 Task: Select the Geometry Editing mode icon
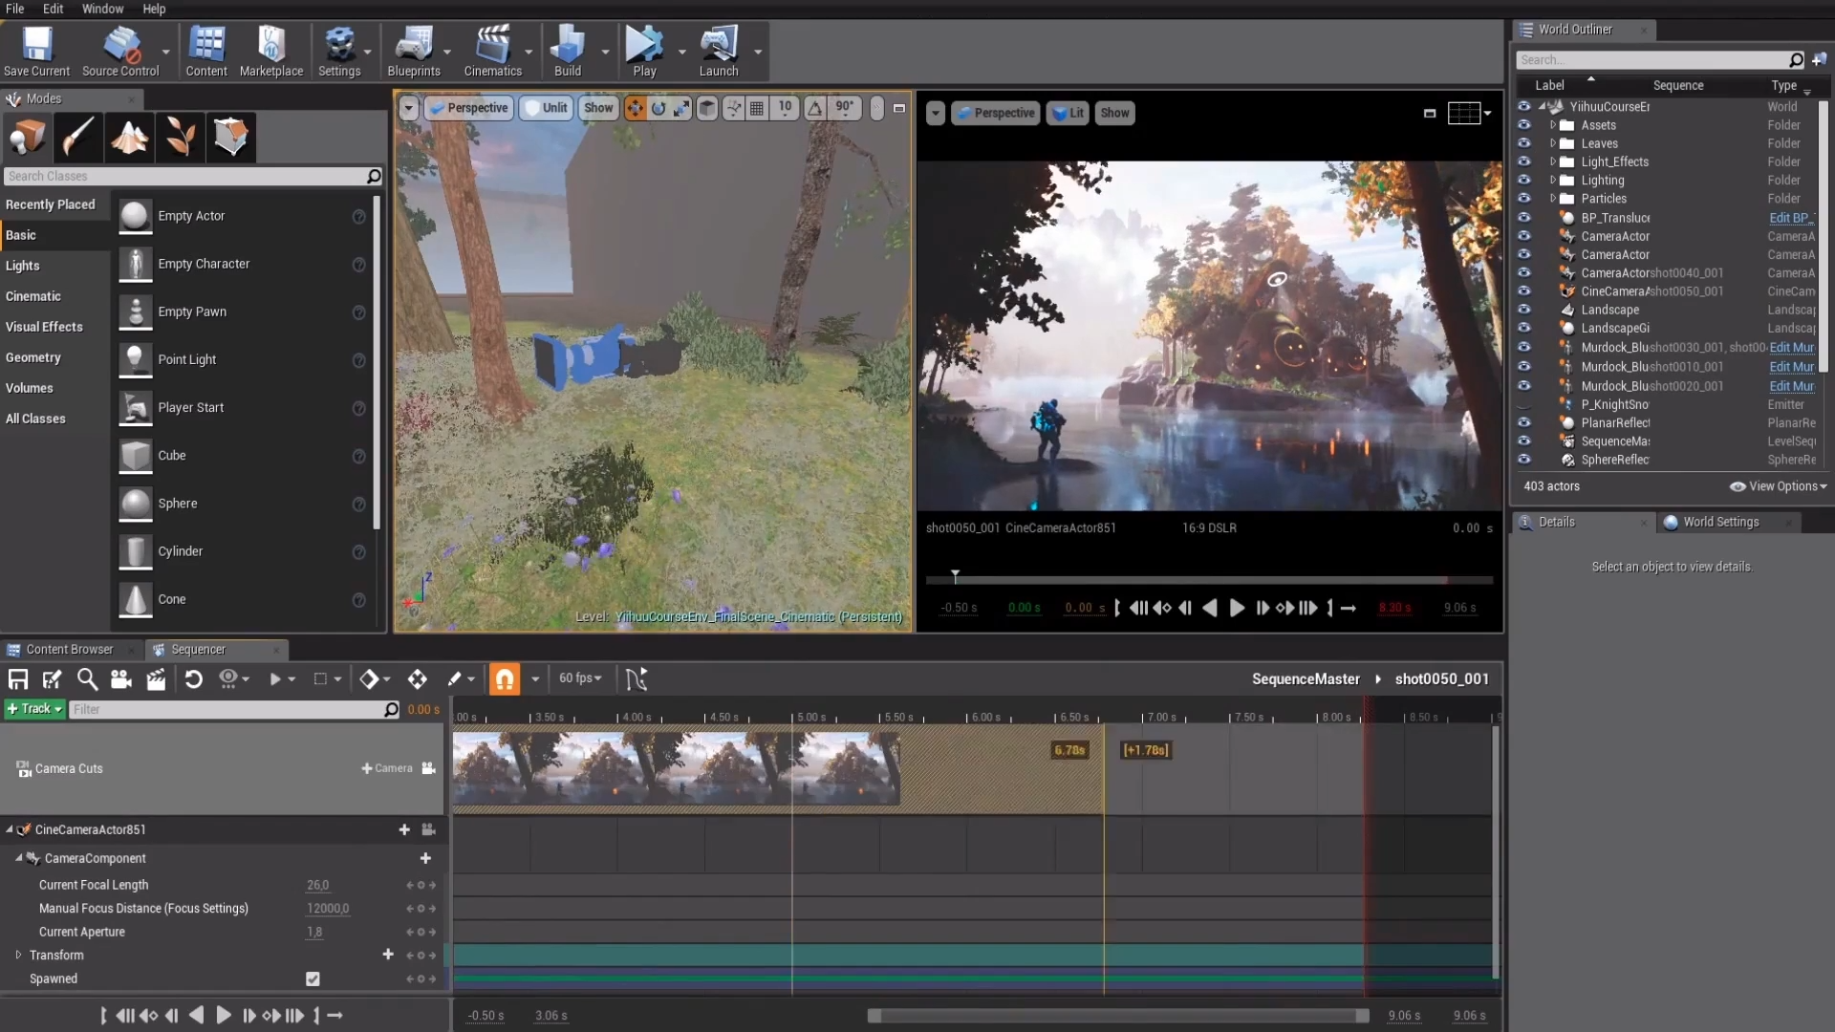point(230,137)
